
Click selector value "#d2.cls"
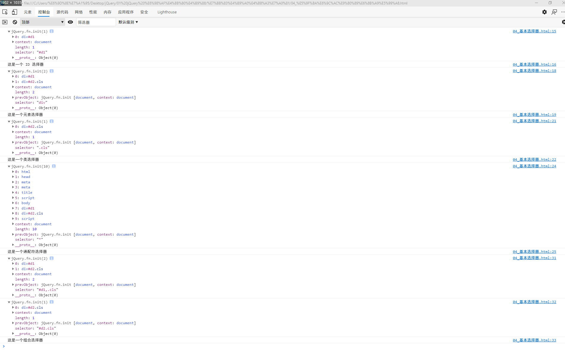(x=46, y=328)
